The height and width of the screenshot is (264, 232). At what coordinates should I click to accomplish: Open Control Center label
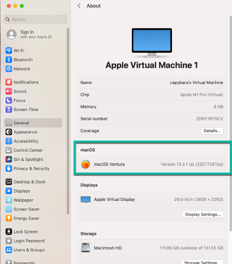[x=28, y=150]
